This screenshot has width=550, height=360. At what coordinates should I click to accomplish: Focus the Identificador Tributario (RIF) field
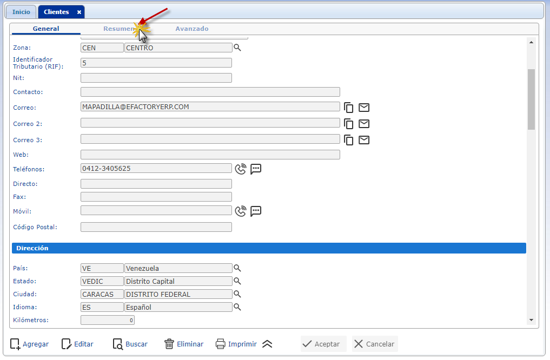[156, 63]
